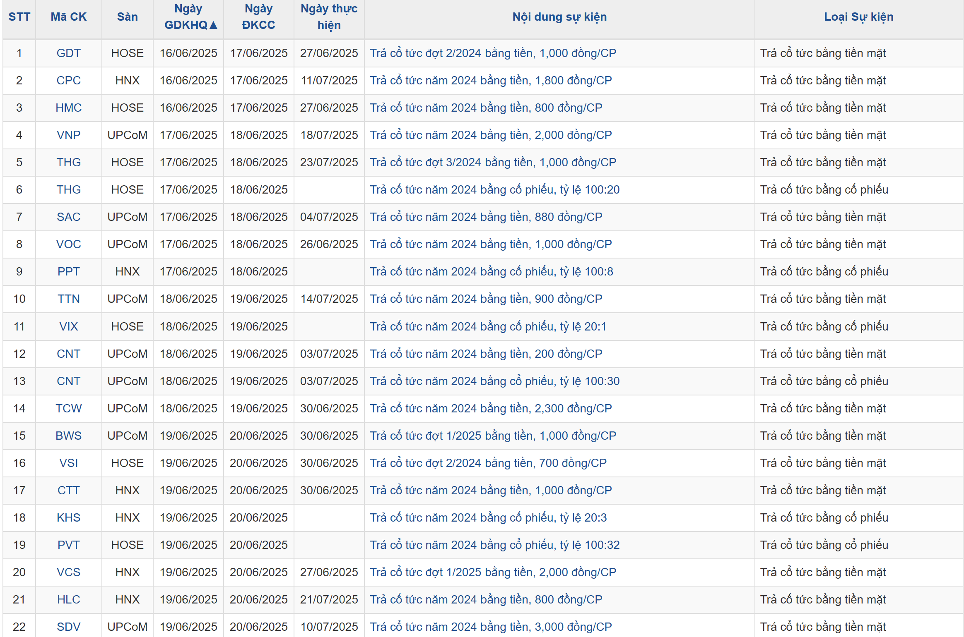Open the CPC stock code link

point(68,80)
